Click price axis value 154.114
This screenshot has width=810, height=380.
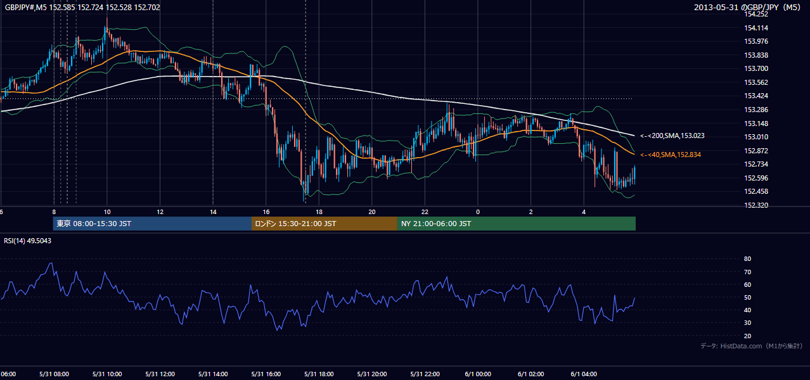pyautogui.click(x=755, y=28)
